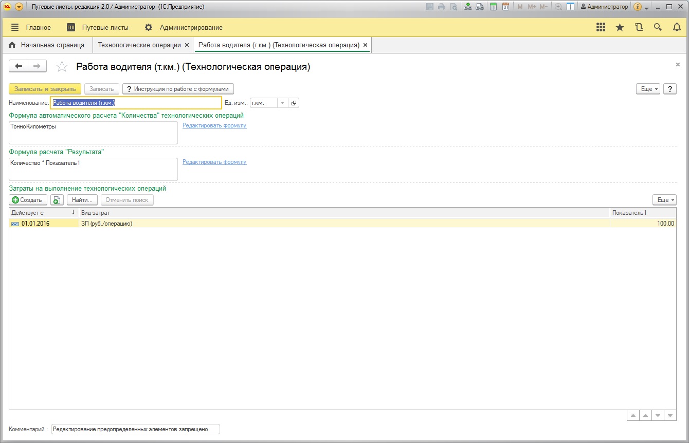The width and height of the screenshot is (689, 443).
Task: Switch to the Начальная страница tab
Action: click(x=46, y=45)
